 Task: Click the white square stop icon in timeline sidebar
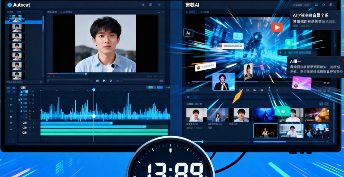click(11, 117)
